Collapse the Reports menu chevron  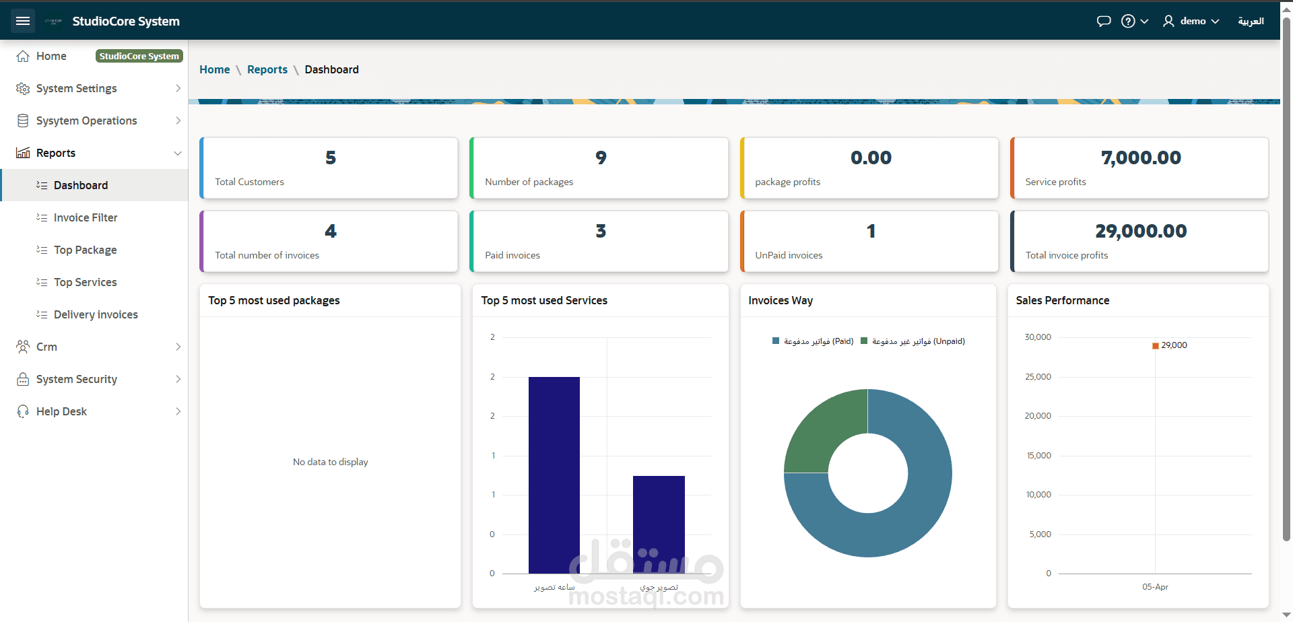point(178,153)
